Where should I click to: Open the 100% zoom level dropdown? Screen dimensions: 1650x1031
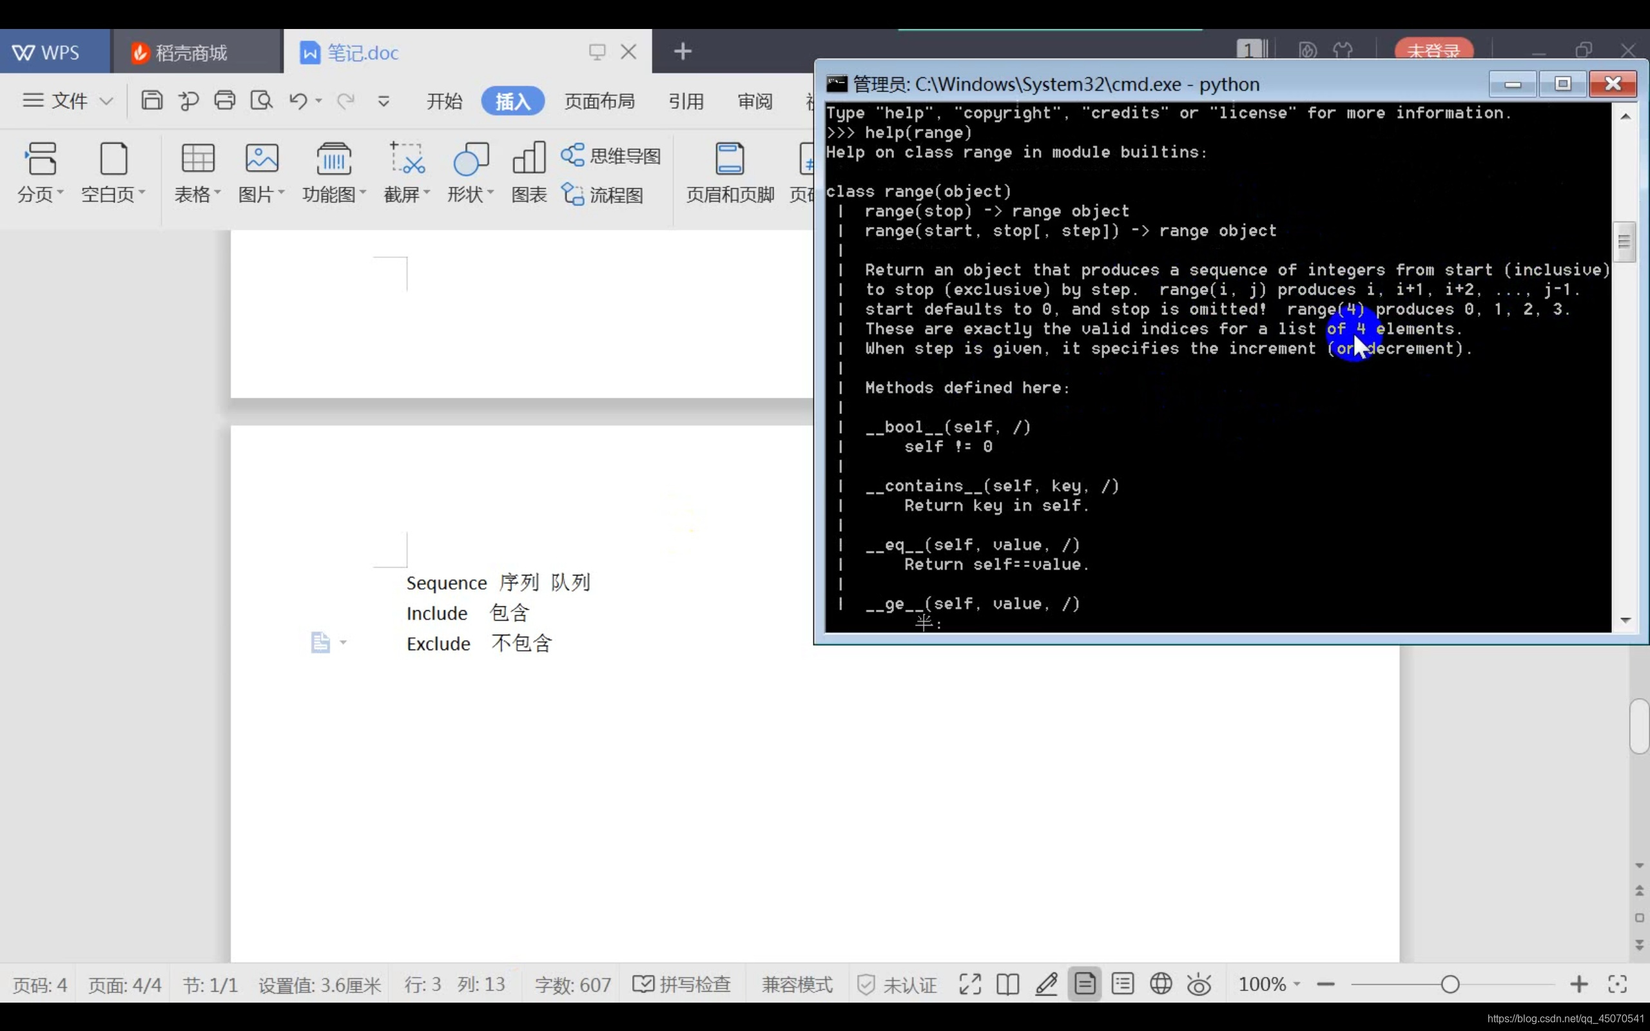[x=1269, y=984]
